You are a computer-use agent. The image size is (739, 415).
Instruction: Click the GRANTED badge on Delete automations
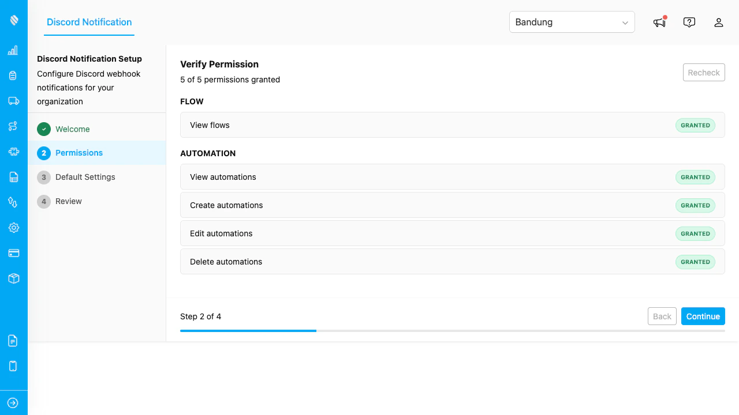695,262
